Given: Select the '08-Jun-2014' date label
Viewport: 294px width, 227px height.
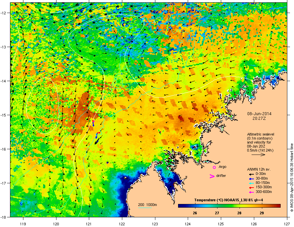Looking at the screenshot, I should (x=259, y=114).
